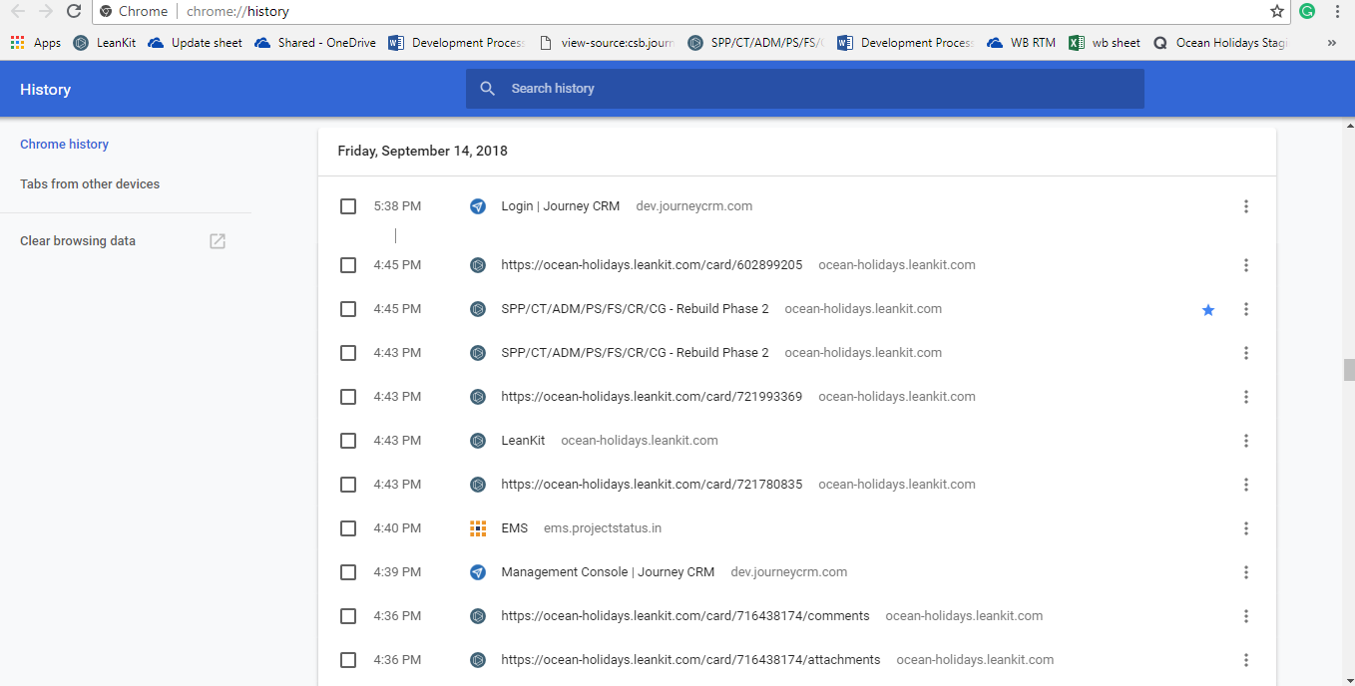
Task: Tick the checkbox for 4:39 PM Management Console
Action: [348, 572]
